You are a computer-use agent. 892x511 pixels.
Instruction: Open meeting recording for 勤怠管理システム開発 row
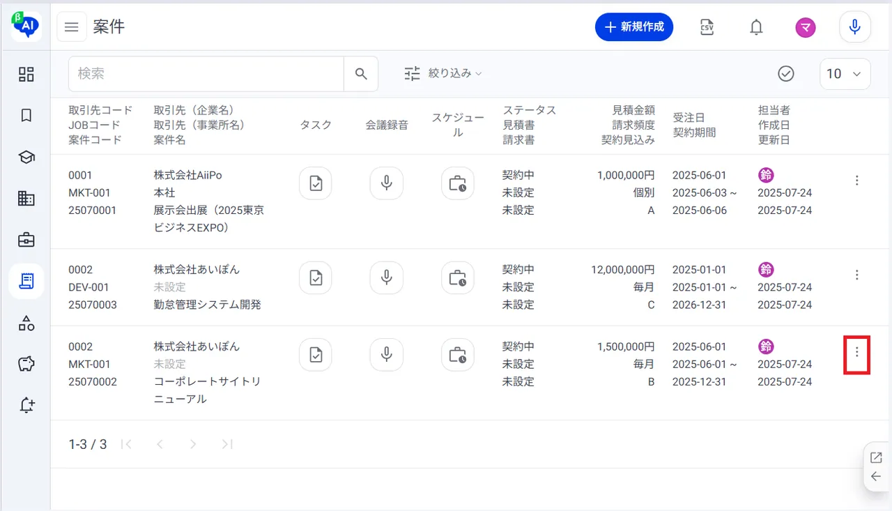click(x=387, y=277)
